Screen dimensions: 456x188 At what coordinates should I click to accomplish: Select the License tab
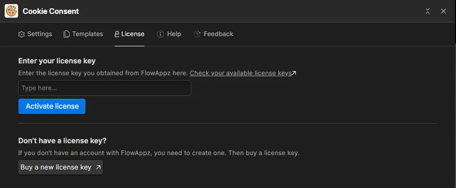(x=129, y=34)
